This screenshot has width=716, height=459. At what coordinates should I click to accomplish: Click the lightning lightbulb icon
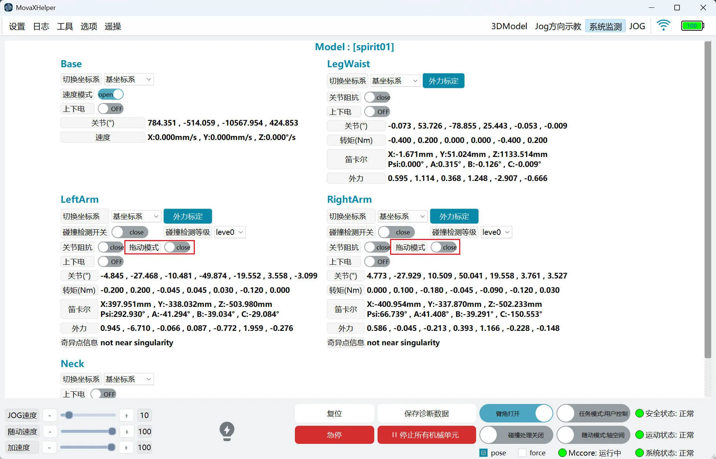[227, 431]
